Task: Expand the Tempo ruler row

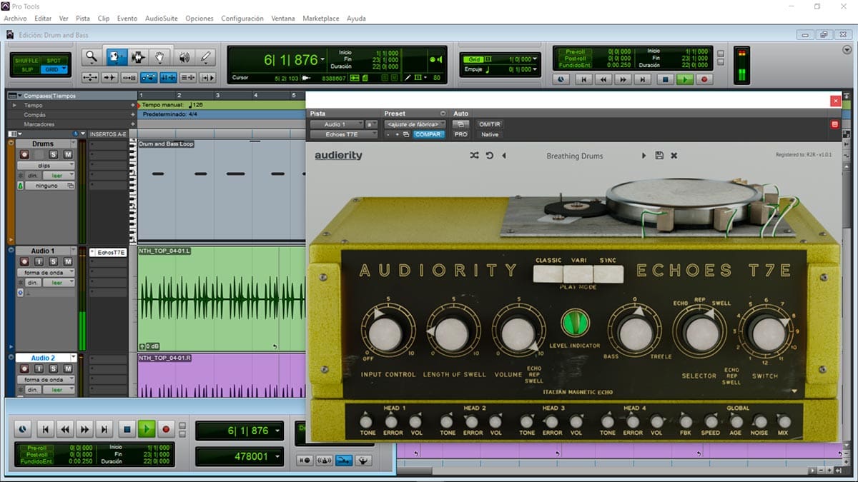Action: click(14, 105)
